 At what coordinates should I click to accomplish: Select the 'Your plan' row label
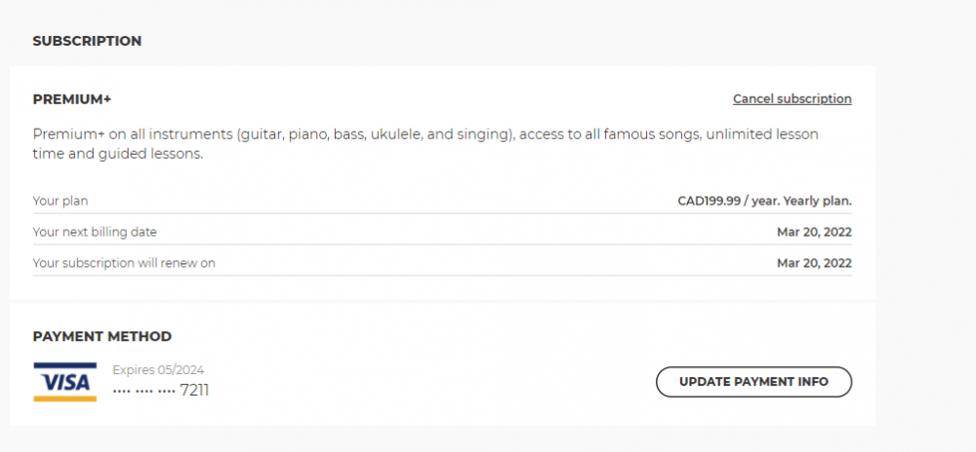61,201
